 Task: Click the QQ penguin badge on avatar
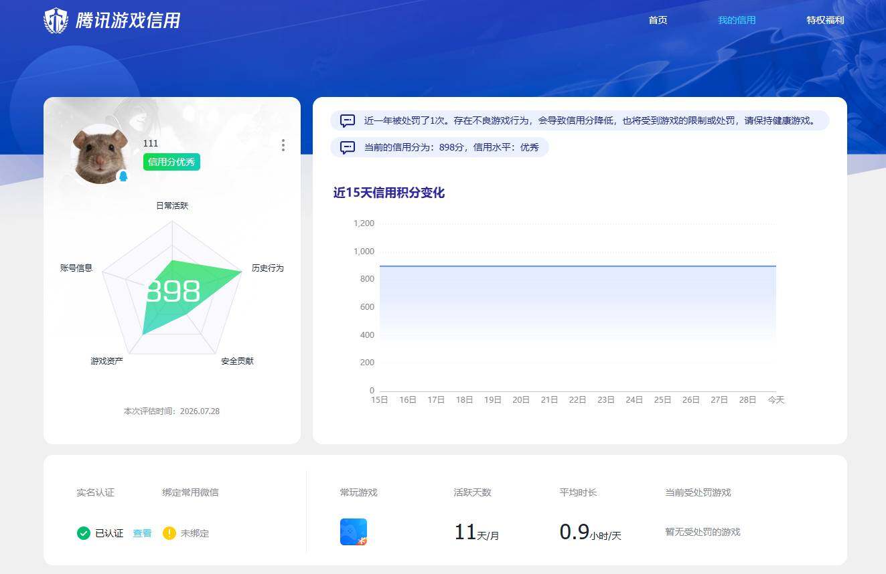[x=123, y=176]
